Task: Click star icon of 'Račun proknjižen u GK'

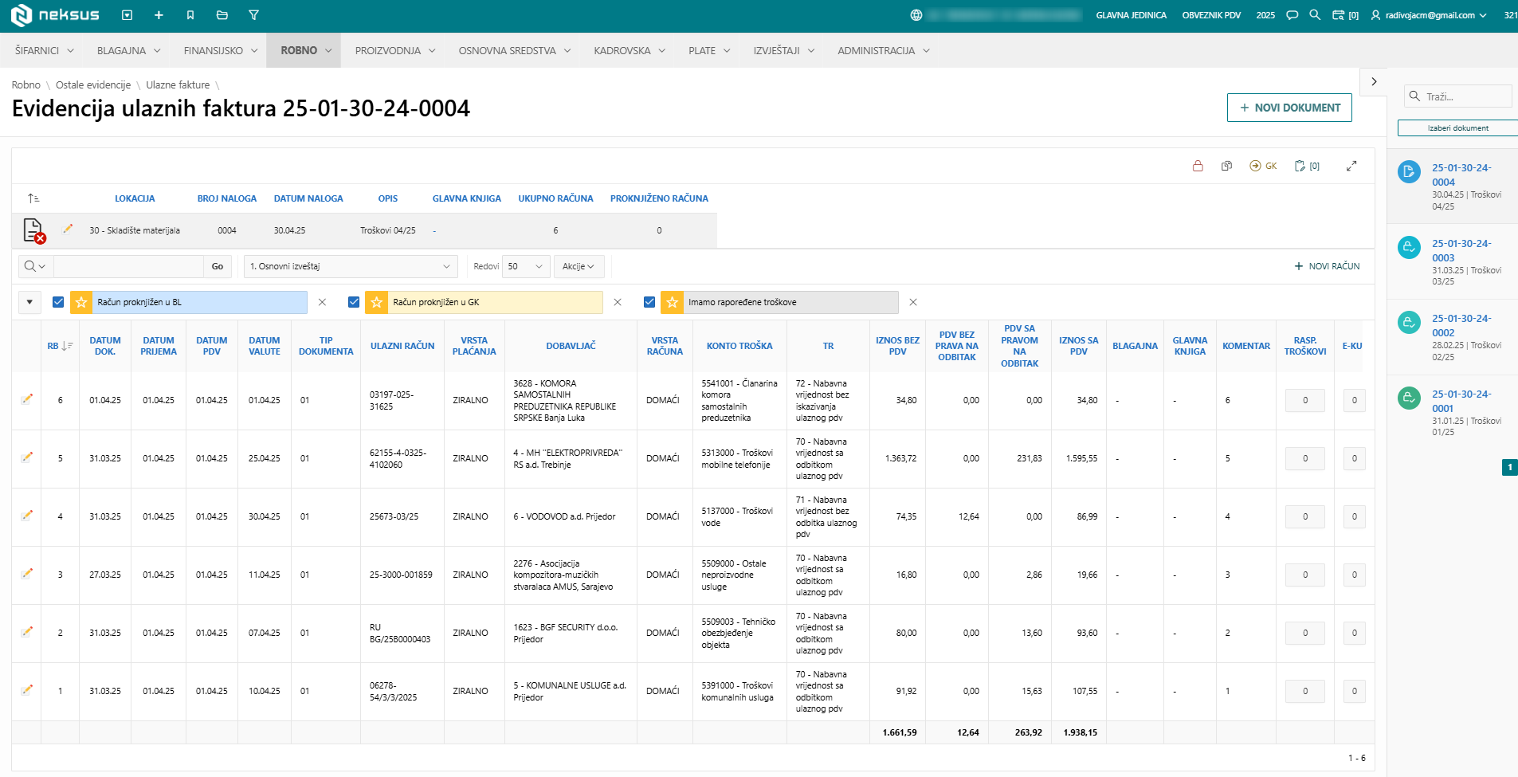Action: pyautogui.click(x=376, y=302)
